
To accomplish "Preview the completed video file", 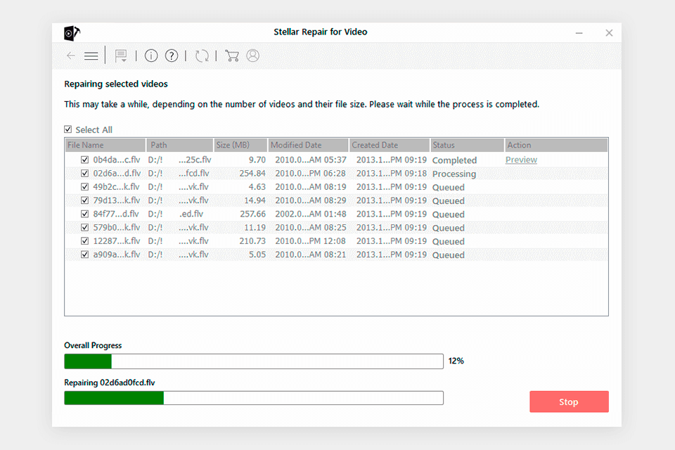I will pos(521,160).
